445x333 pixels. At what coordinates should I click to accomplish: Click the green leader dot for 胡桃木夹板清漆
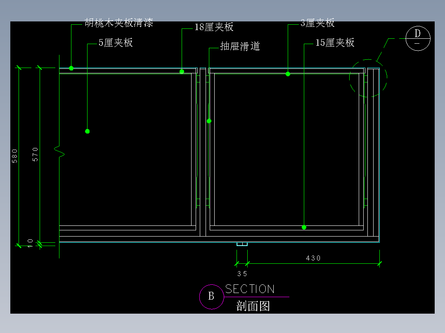[71, 68]
